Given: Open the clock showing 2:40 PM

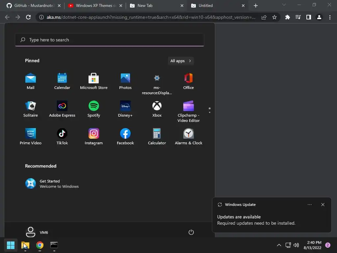Looking at the screenshot, I should [x=313, y=245].
